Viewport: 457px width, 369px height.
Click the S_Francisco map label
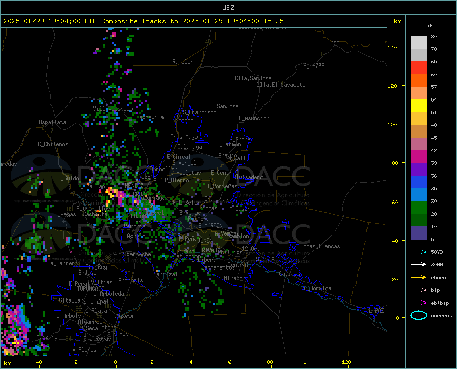pyautogui.click(x=200, y=112)
